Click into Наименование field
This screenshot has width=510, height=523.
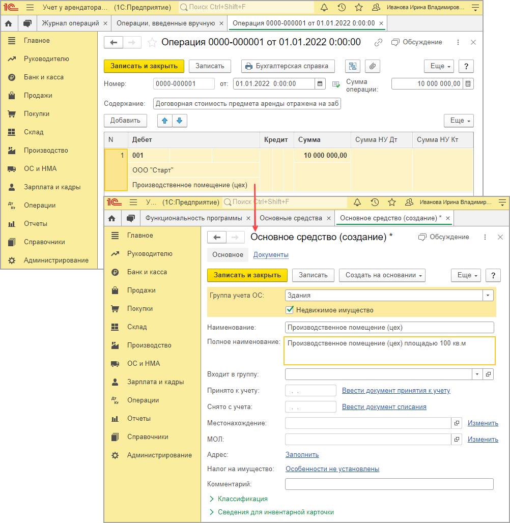[389, 328]
